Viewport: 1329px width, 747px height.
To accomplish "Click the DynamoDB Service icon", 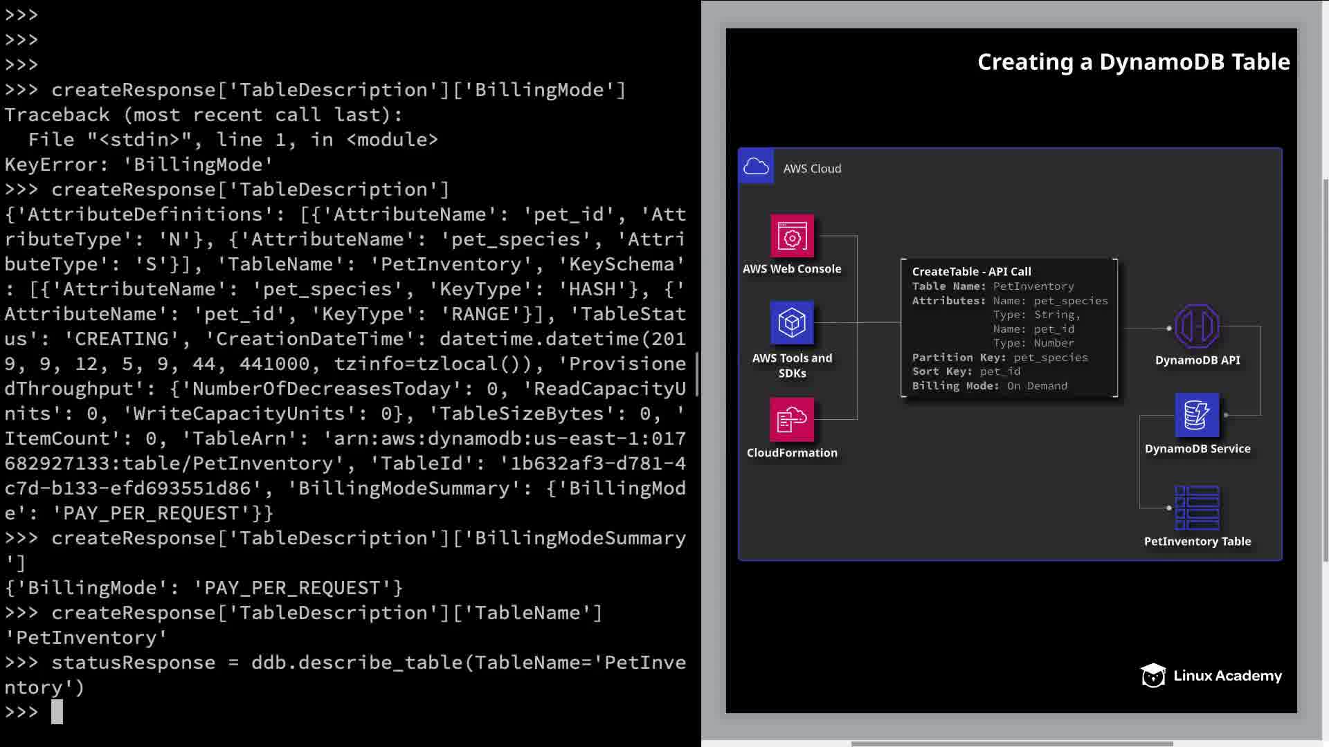I will tap(1197, 415).
